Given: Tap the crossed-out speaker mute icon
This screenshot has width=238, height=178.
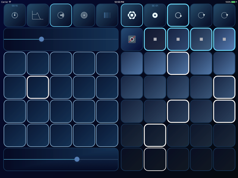Looking at the screenshot, I should 132,39.
